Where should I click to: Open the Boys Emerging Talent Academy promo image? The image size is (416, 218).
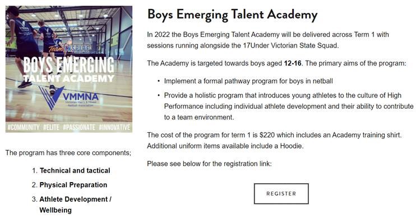click(69, 69)
